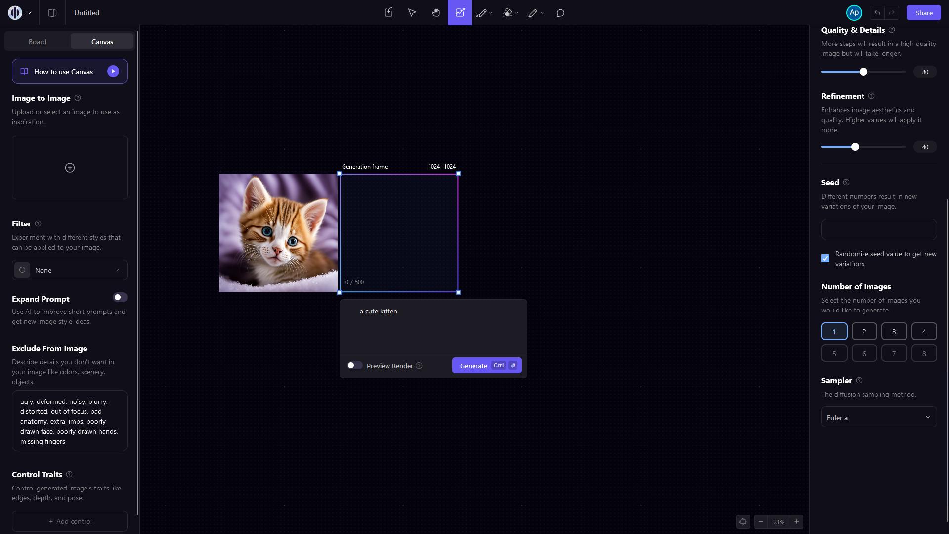
Task: Uncheck Randomize seed value checkbox
Action: click(825, 258)
